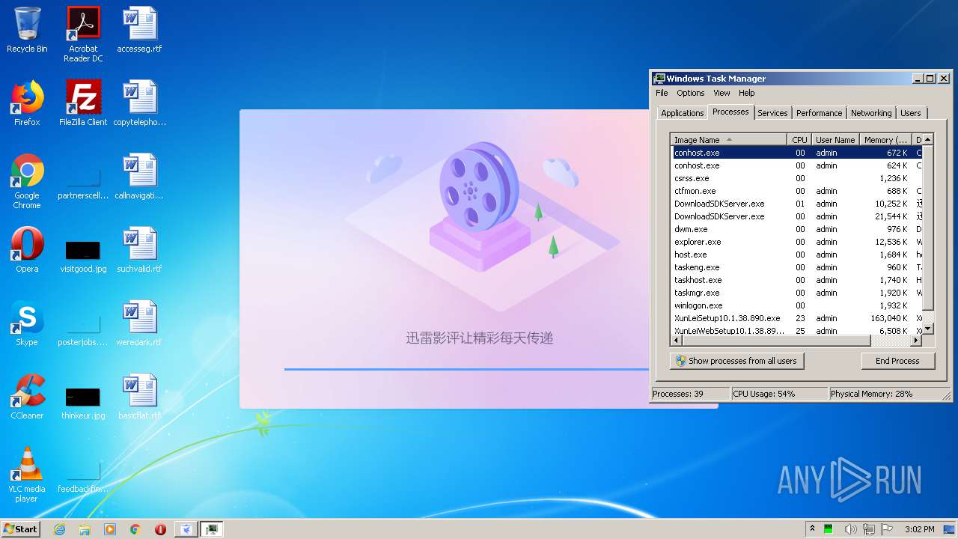Viewport: 958px width, 539px height.
Task: Open Action Center flag tray icon
Action: tap(887, 529)
